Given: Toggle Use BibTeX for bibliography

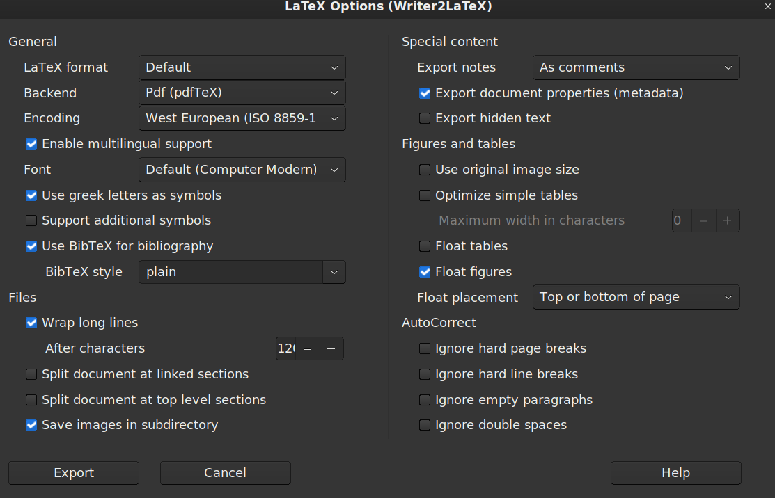Looking at the screenshot, I should coord(31,246).
